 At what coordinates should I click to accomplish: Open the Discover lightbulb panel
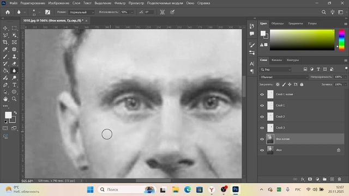[x=332, y=12]
